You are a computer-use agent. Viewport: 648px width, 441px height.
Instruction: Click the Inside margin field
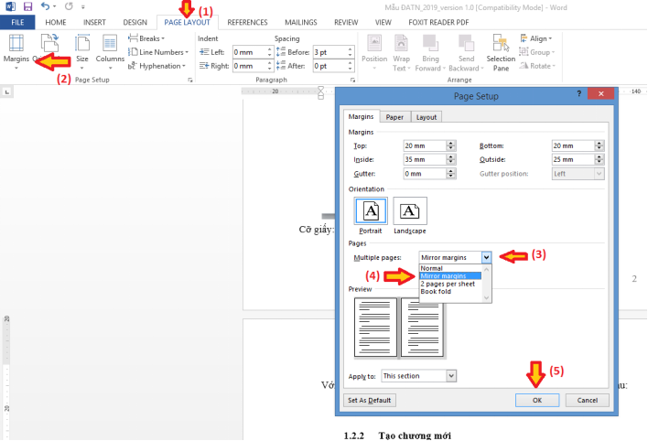(x=425, y=159)
